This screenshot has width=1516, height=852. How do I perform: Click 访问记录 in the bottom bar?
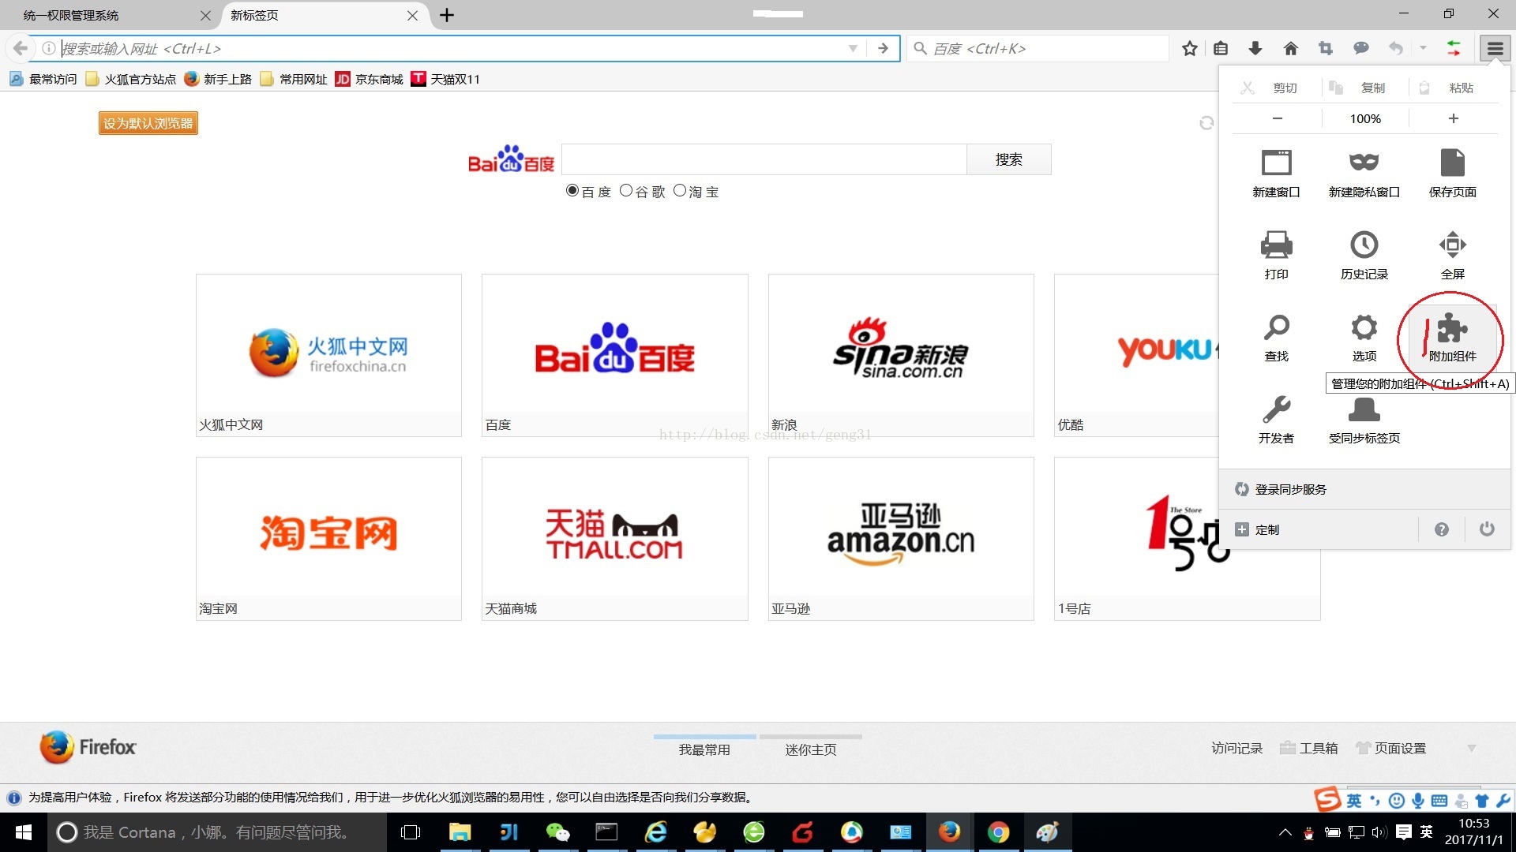pos(1236,748)
